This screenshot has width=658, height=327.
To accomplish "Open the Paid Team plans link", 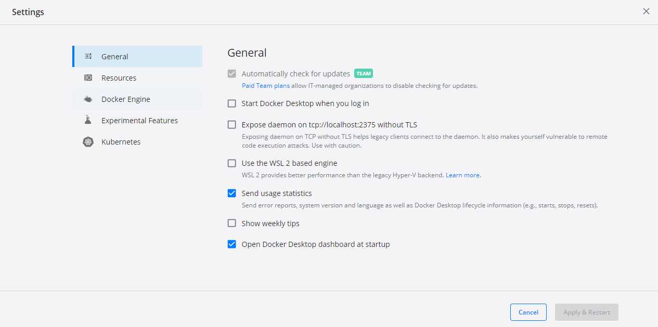I will tap(266, 86).
